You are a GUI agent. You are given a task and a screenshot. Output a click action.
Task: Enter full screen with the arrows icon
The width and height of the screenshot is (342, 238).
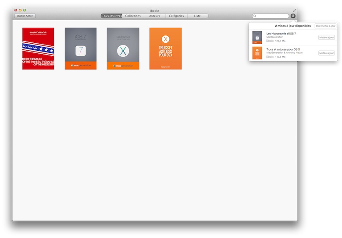point(295,10)
